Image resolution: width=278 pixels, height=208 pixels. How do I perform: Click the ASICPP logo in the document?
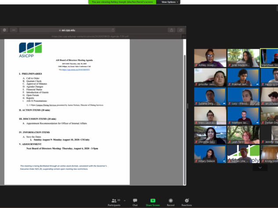point(30,50)
